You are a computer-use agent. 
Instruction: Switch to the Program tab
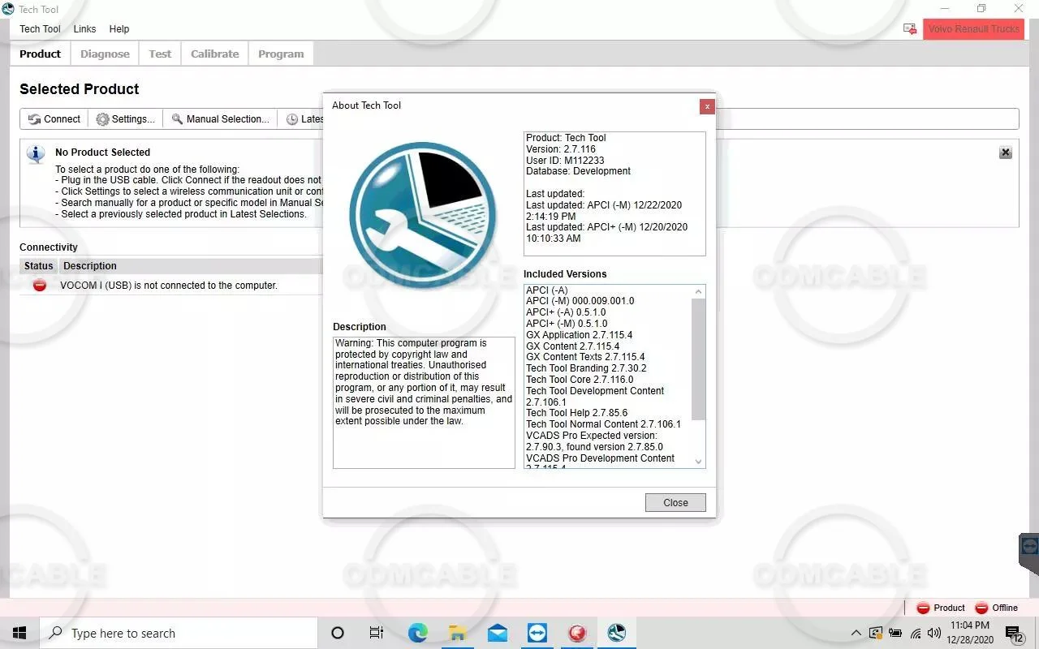click(281, 54)
